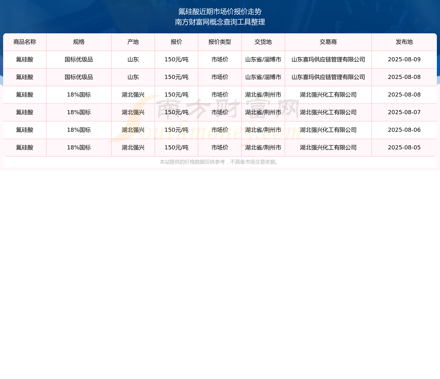The image size is (440, 379).
Task: Click 山东喜玛供应链管理有限公司 in the 2025-08-09 row
Action: click(x=328, y=59)
